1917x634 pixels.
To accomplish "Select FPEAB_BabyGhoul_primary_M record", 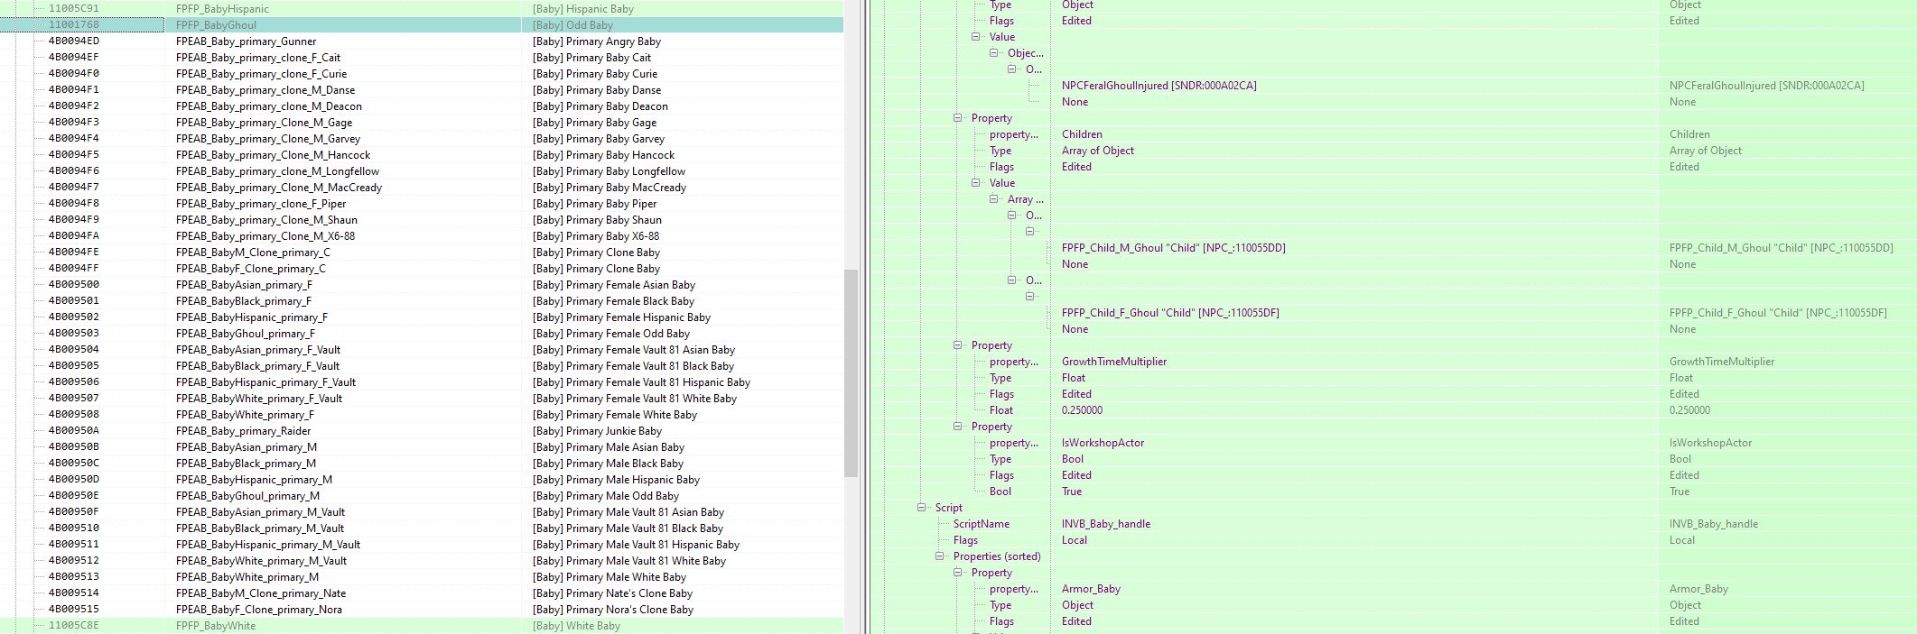I will click(x=422, y=496).
